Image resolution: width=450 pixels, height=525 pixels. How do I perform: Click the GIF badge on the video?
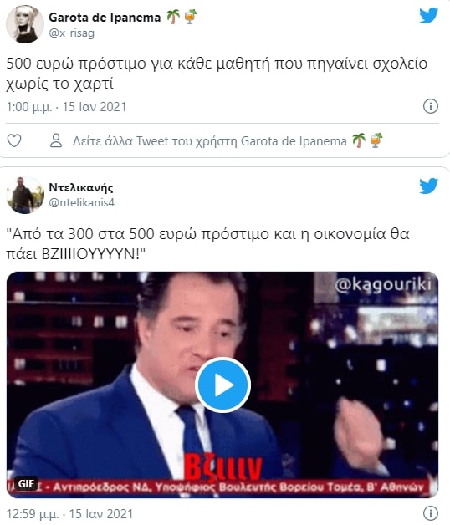coord(26,483)
